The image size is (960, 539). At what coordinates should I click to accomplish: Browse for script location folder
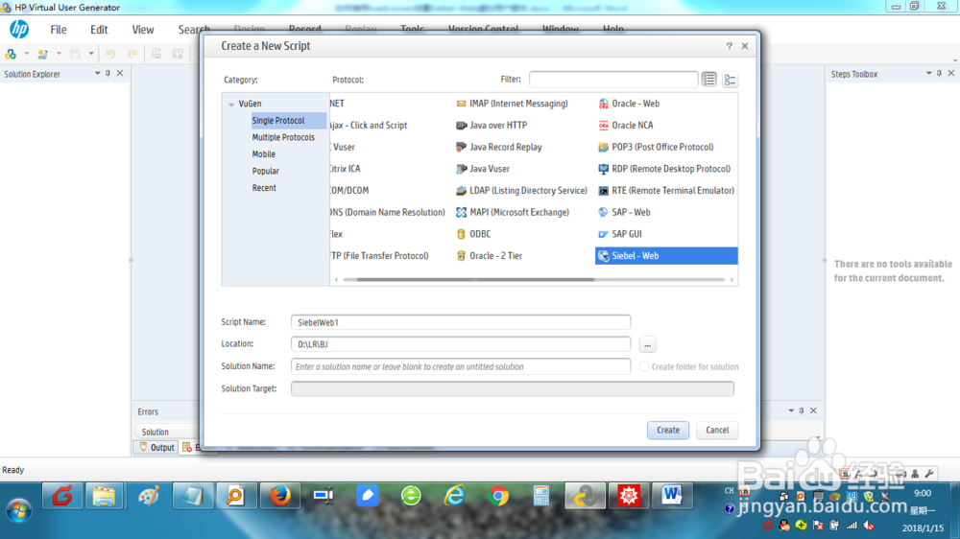(647, 344)
